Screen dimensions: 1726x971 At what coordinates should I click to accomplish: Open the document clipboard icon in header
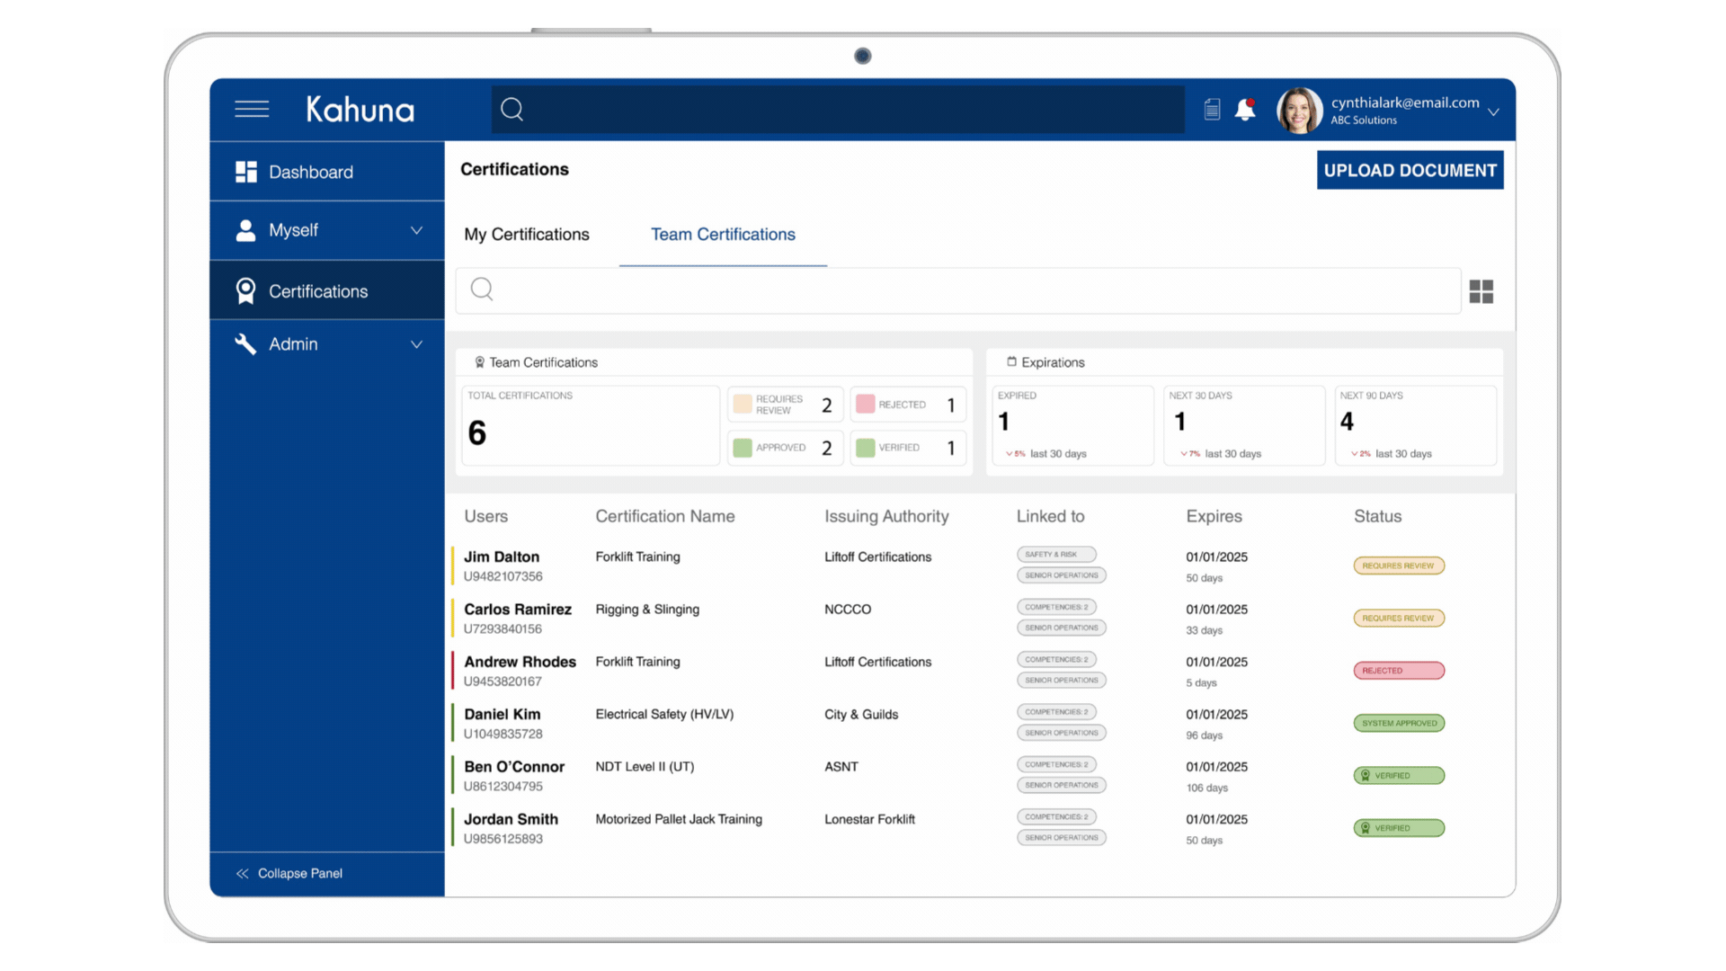[x=1212, y=110]
